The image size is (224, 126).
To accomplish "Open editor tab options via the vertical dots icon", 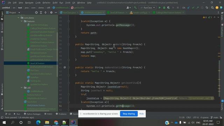I will point(218,13).
